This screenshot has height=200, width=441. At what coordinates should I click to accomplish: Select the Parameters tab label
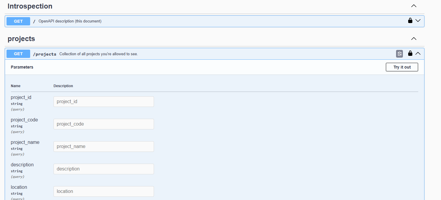[x=22, y=67]
